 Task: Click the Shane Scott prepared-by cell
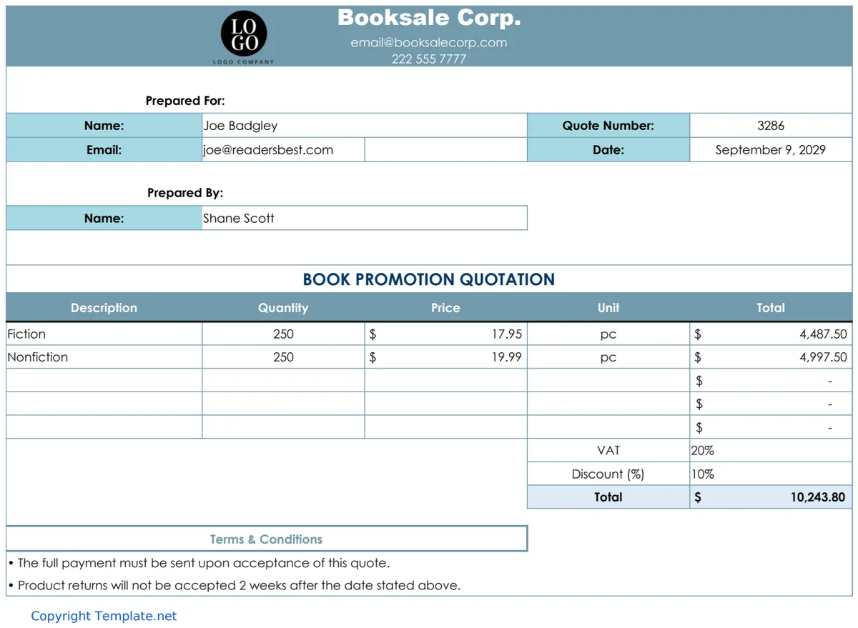click(365, 219)
